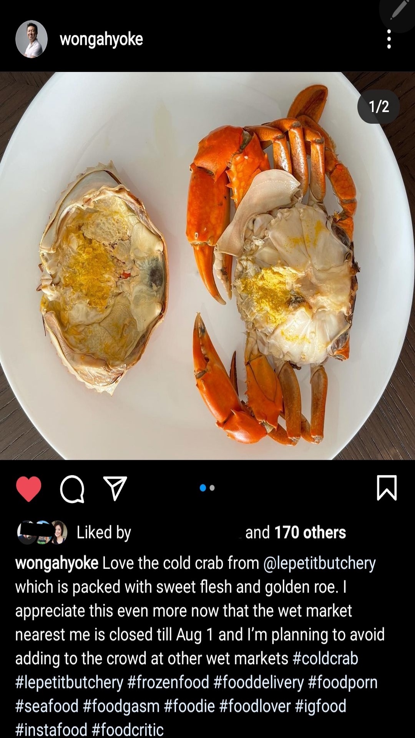Open the @lepetitbutchery mention link
The width and height of the screenshot is (415, 738).
pos(319,563)
